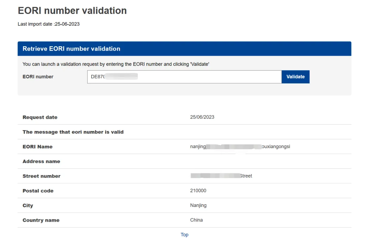Select the Street number value ending in Street

click(221, 176)
